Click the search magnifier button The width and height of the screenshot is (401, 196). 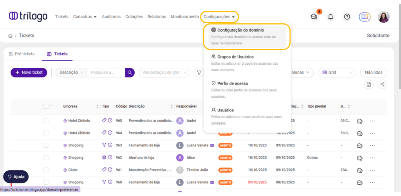coord(130,72)
